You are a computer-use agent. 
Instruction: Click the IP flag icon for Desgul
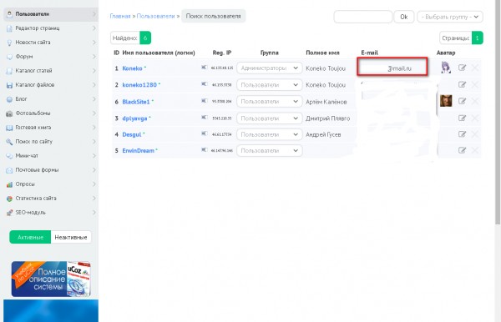tap(205, 133)
